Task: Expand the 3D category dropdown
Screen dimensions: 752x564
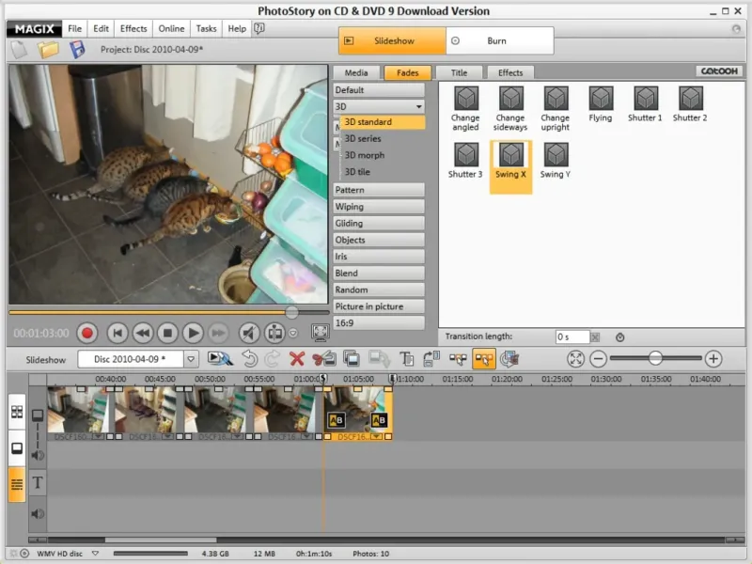Action: (418, 106)
